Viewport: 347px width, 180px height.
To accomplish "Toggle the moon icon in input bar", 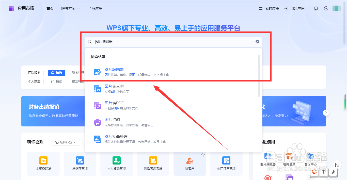I will 333,172.
